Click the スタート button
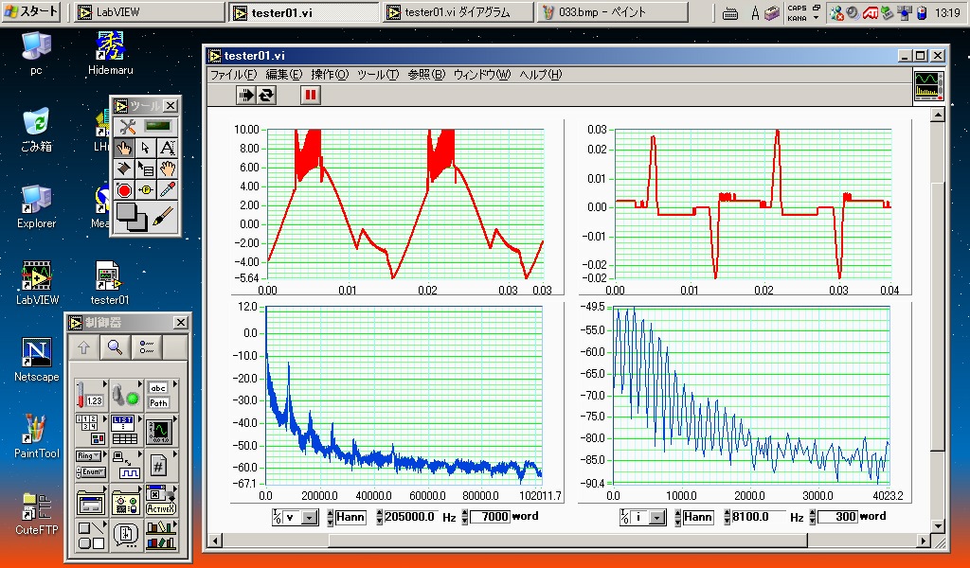This screenshot has width=970, height=568. 32,12
